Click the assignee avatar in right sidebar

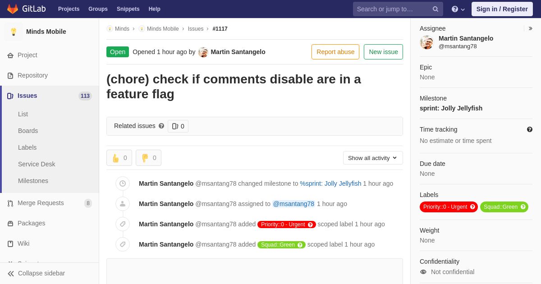click(x=426, y=42)
